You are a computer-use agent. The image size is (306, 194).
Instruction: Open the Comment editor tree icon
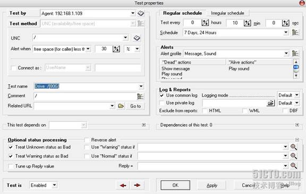[x=140, y=96]
